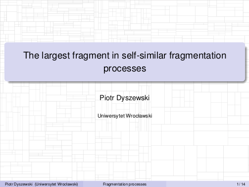Click the slide title 'The largest fragment in self-similar fragmentation processes'
249x187 pixels.
(125, 62)
